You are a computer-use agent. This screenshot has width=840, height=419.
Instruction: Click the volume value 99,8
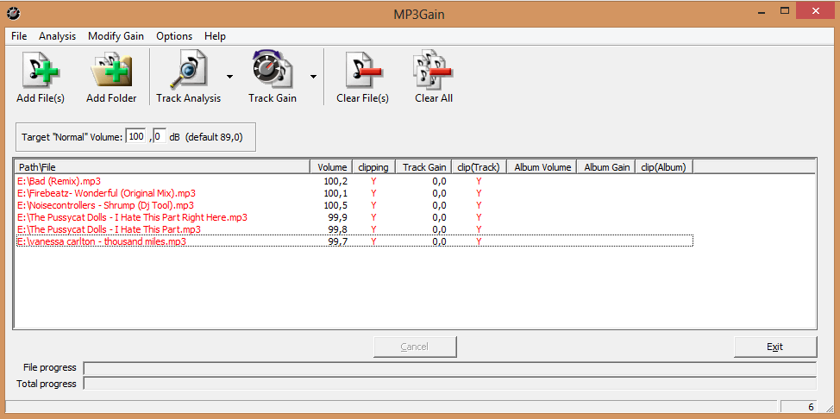click(x=339, y=229)
